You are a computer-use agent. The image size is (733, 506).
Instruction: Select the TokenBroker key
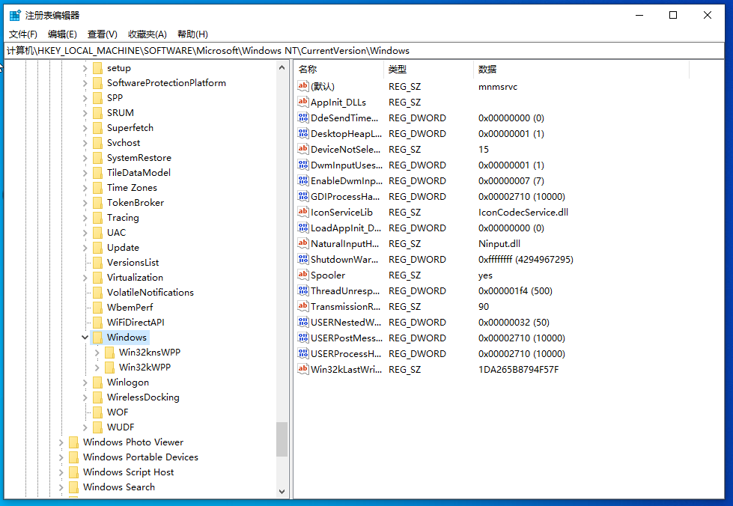[x=135, y=202]
